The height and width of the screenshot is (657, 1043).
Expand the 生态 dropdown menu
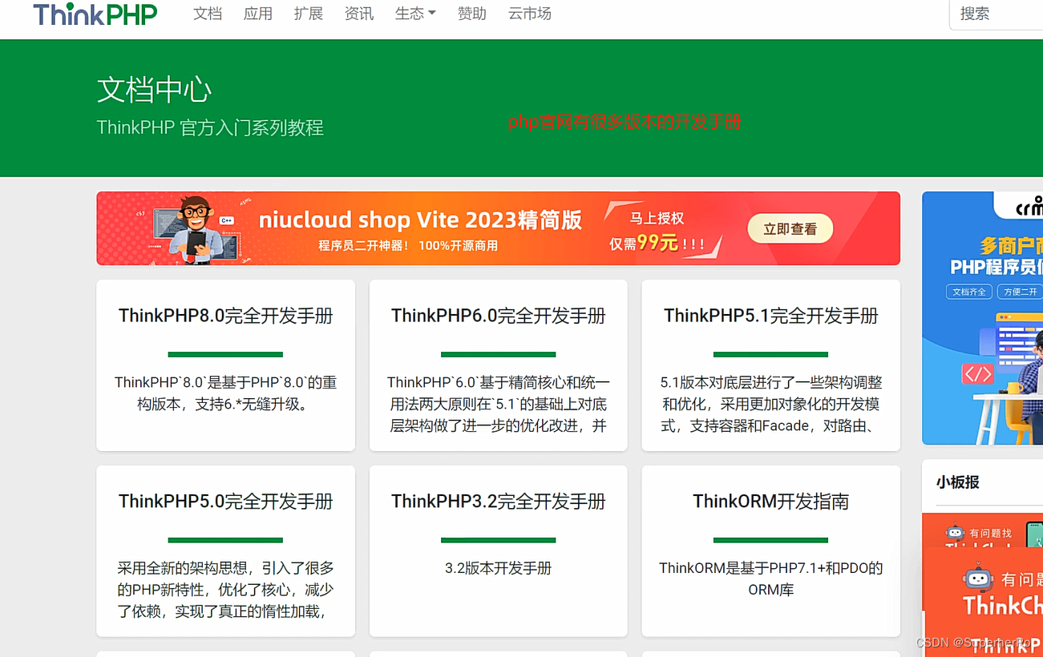(x=415, y=14)
